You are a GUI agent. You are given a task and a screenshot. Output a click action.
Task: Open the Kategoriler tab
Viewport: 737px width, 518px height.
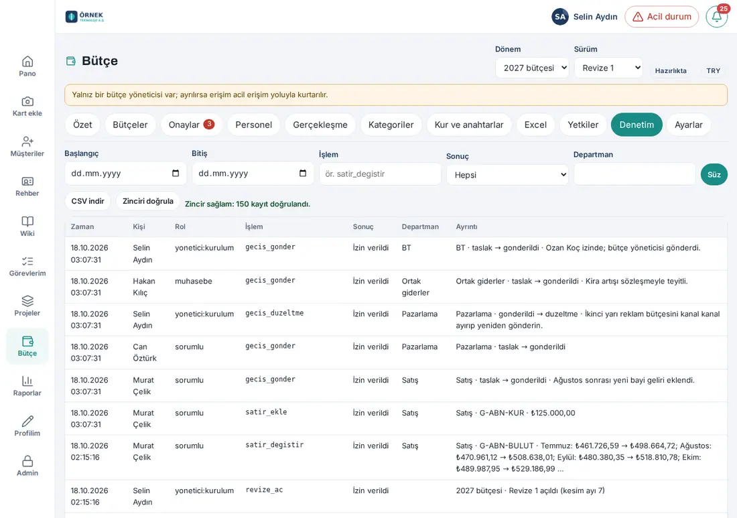[x=391, y=125]
